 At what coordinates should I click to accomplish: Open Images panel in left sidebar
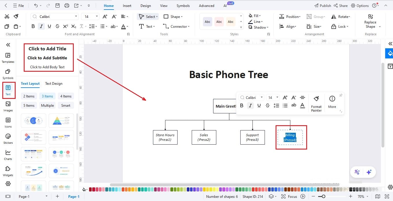(x=8, y=106)
